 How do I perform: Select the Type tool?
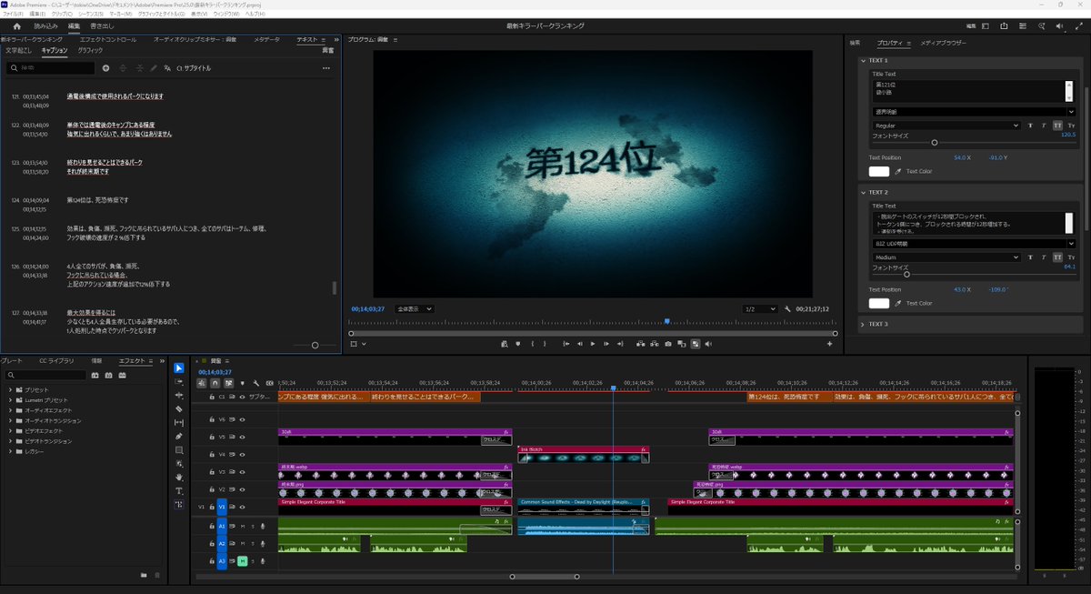click(179, 490)
